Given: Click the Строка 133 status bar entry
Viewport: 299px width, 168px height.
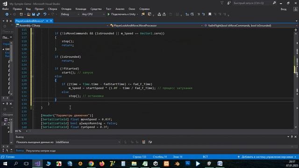Looking at the screenshot, I should pos(139,157).
